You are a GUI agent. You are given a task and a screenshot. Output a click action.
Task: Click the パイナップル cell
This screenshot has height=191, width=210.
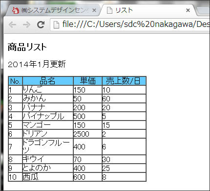pos(48,116)
